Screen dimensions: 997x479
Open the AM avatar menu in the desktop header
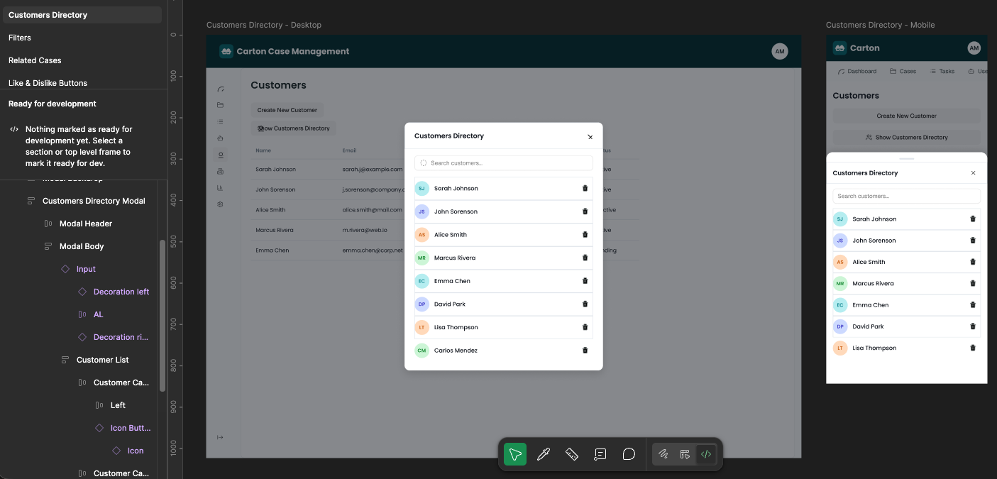coord(780,50)
